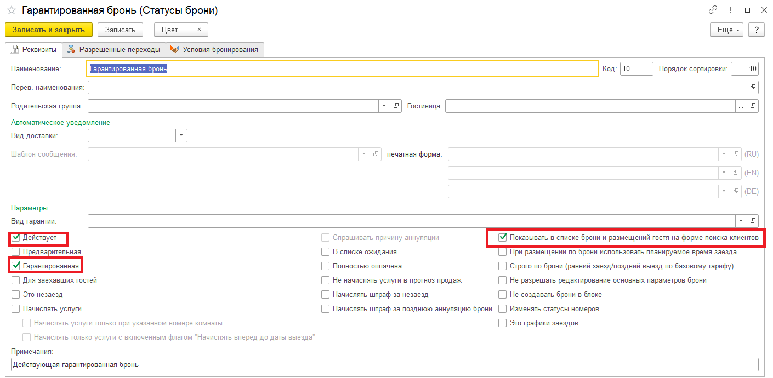The width and height of the screenshot is (773, 378).
Task: Open the печатная форма (DE) item
Action: pos(736,191)
